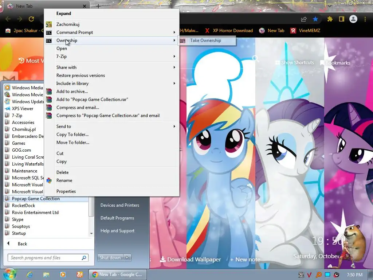The height and width of the screenshot is (280, 373).
Task: Open the Bookmarks link on the page
Action: 335,63
